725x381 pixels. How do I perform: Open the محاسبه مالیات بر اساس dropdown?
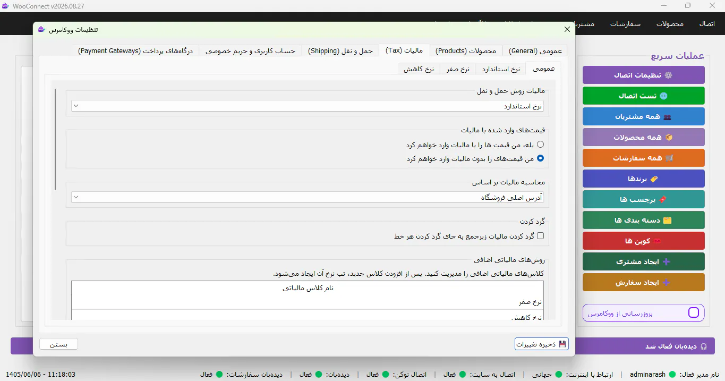point(308,197)
